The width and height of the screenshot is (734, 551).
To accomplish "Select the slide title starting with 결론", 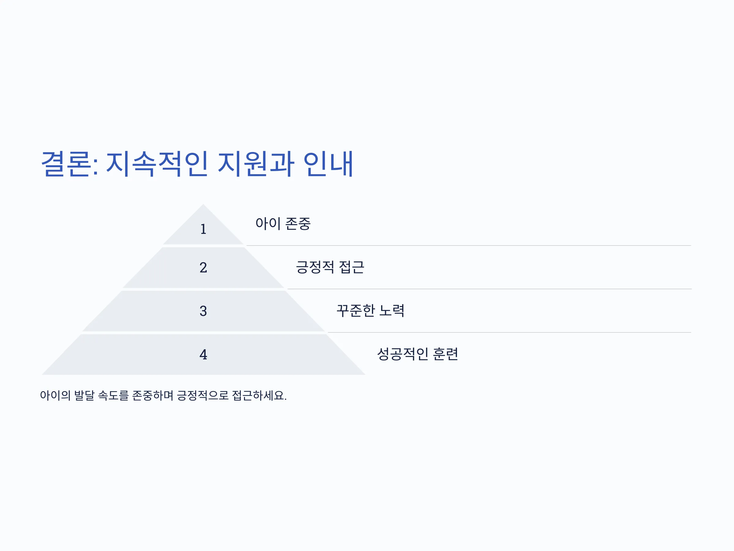I will point(197,164).
